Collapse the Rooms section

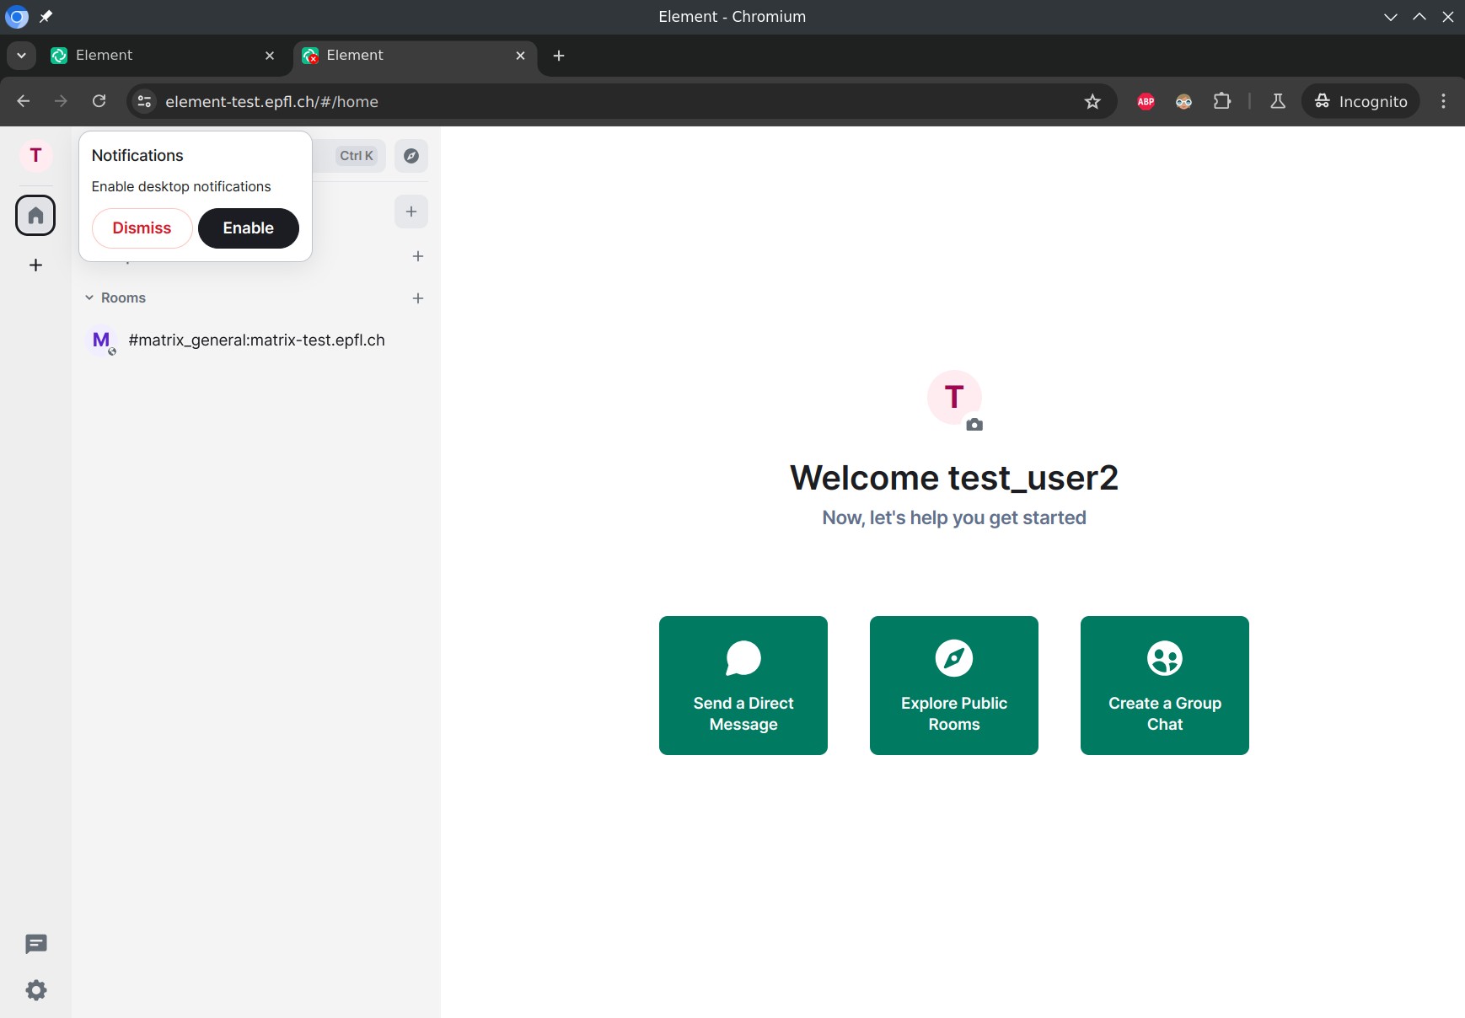89,298
